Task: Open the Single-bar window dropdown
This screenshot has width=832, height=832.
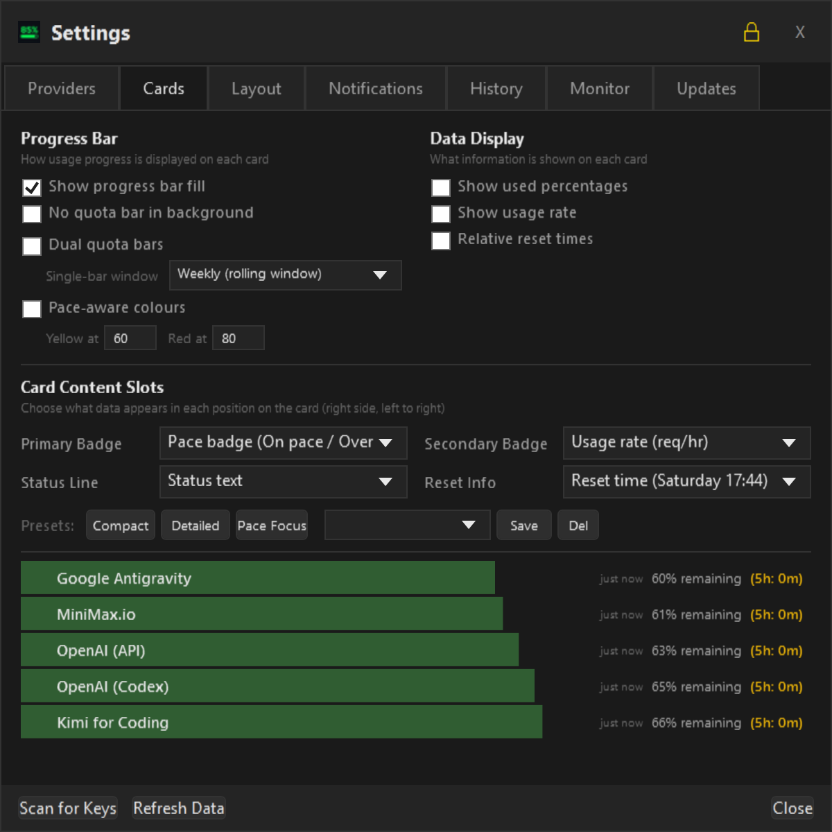Action: [286, 275]
